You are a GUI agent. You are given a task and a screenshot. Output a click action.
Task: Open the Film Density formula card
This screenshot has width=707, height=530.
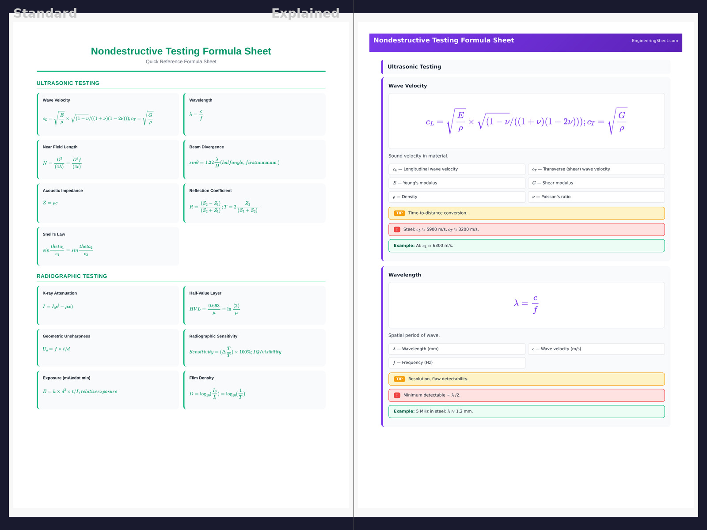coord(255,390)
